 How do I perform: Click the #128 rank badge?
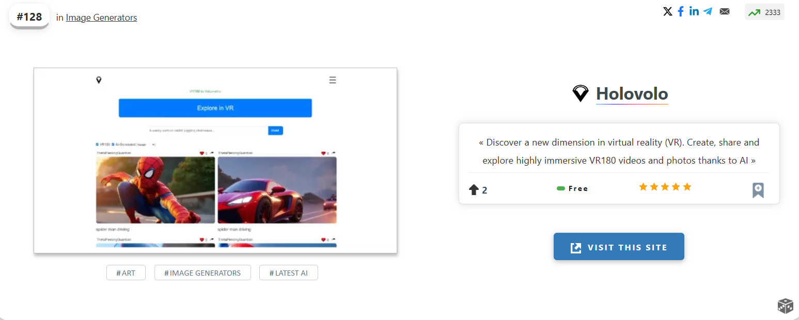click(29, 17)
